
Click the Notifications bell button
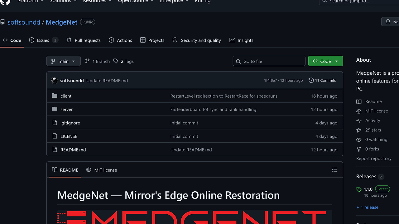coord(390,21)
